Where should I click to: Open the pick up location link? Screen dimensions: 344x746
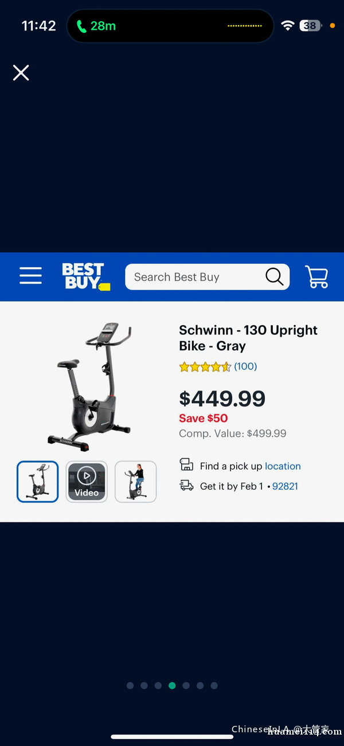point(283,466)
